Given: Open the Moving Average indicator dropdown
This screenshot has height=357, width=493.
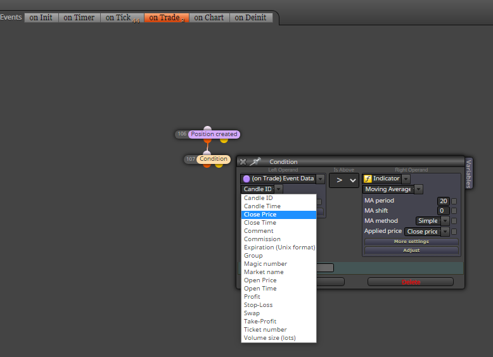Looking at the screenshot, I should pyautogui.click(x=392, y=189).
